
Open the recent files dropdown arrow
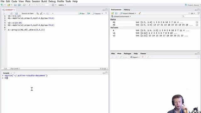click(11, 5)
